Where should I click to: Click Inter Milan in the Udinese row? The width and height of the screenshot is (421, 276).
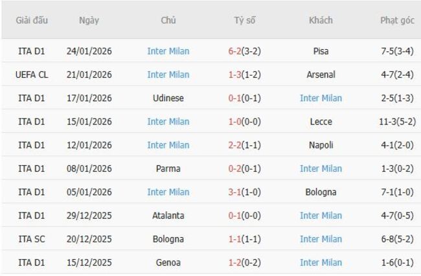(321, 98)
